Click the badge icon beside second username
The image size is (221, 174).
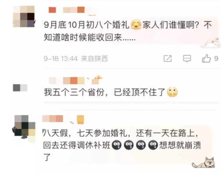[97, 80]
